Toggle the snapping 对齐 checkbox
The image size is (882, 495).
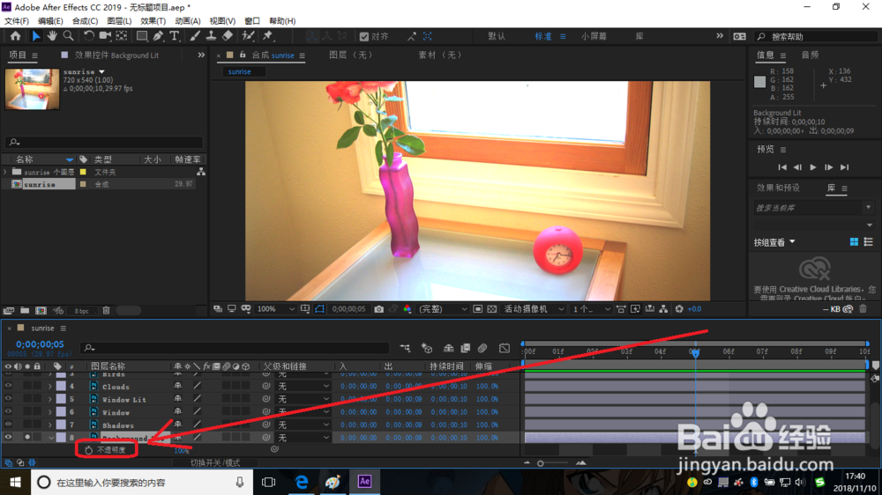click(x=364, y=36)
